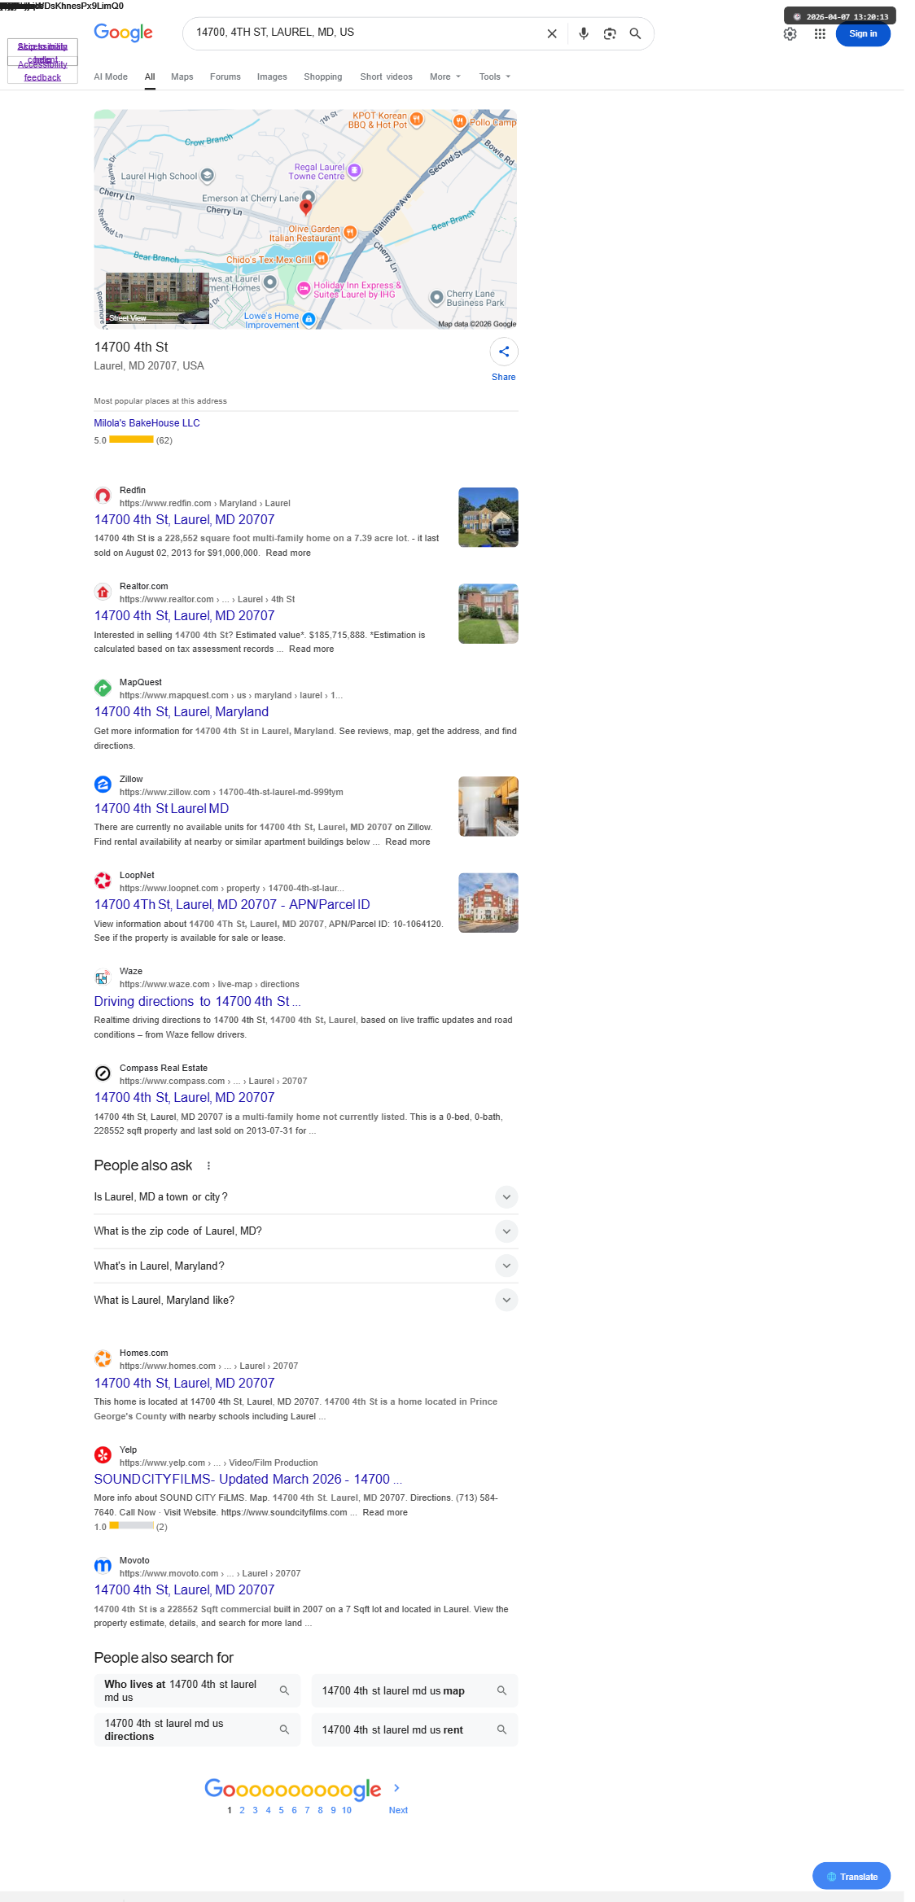The width and height of the screenshot is (915, 1902).
Task: Expand "What is the zip code of Laurel, MD?"
Action: (x=306, y=1231)
